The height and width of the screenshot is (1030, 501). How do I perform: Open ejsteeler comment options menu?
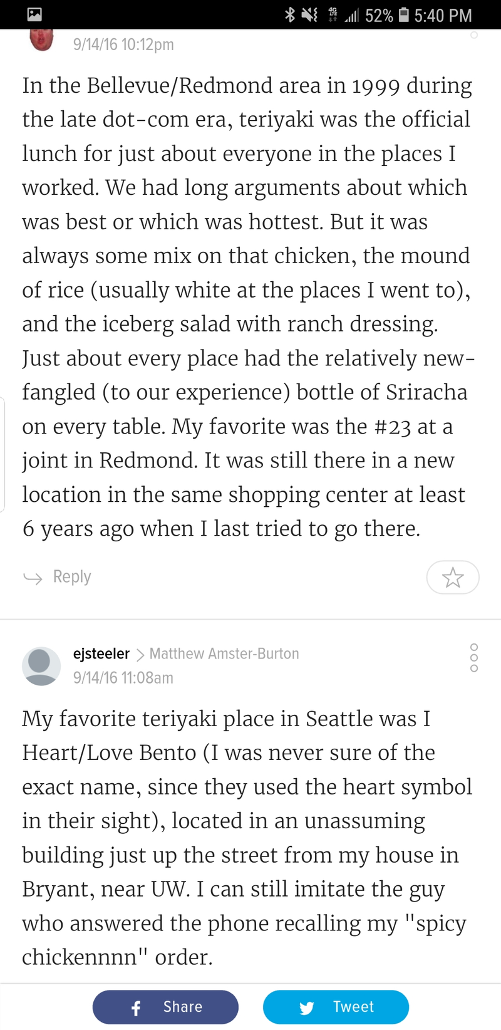[474, 657]
